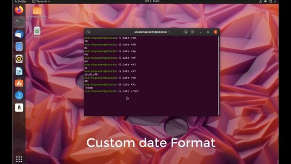Open the Files app in the dock

(x=19, y=46)
